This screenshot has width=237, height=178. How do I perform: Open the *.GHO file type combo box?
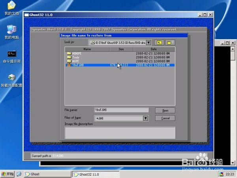click(121, 118)
